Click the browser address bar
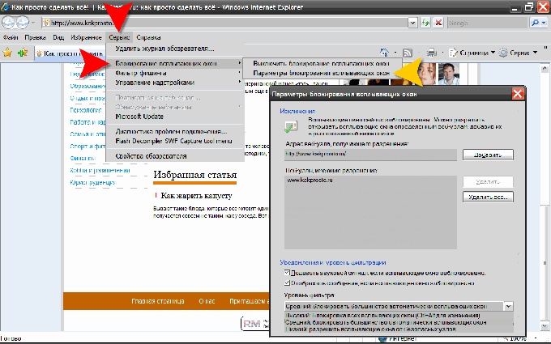Screen dimensions: 551x344 pyautogui.click(x=225, y=23)
